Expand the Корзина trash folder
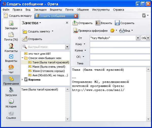Screen dimensions: 152x128 [22, 80]
